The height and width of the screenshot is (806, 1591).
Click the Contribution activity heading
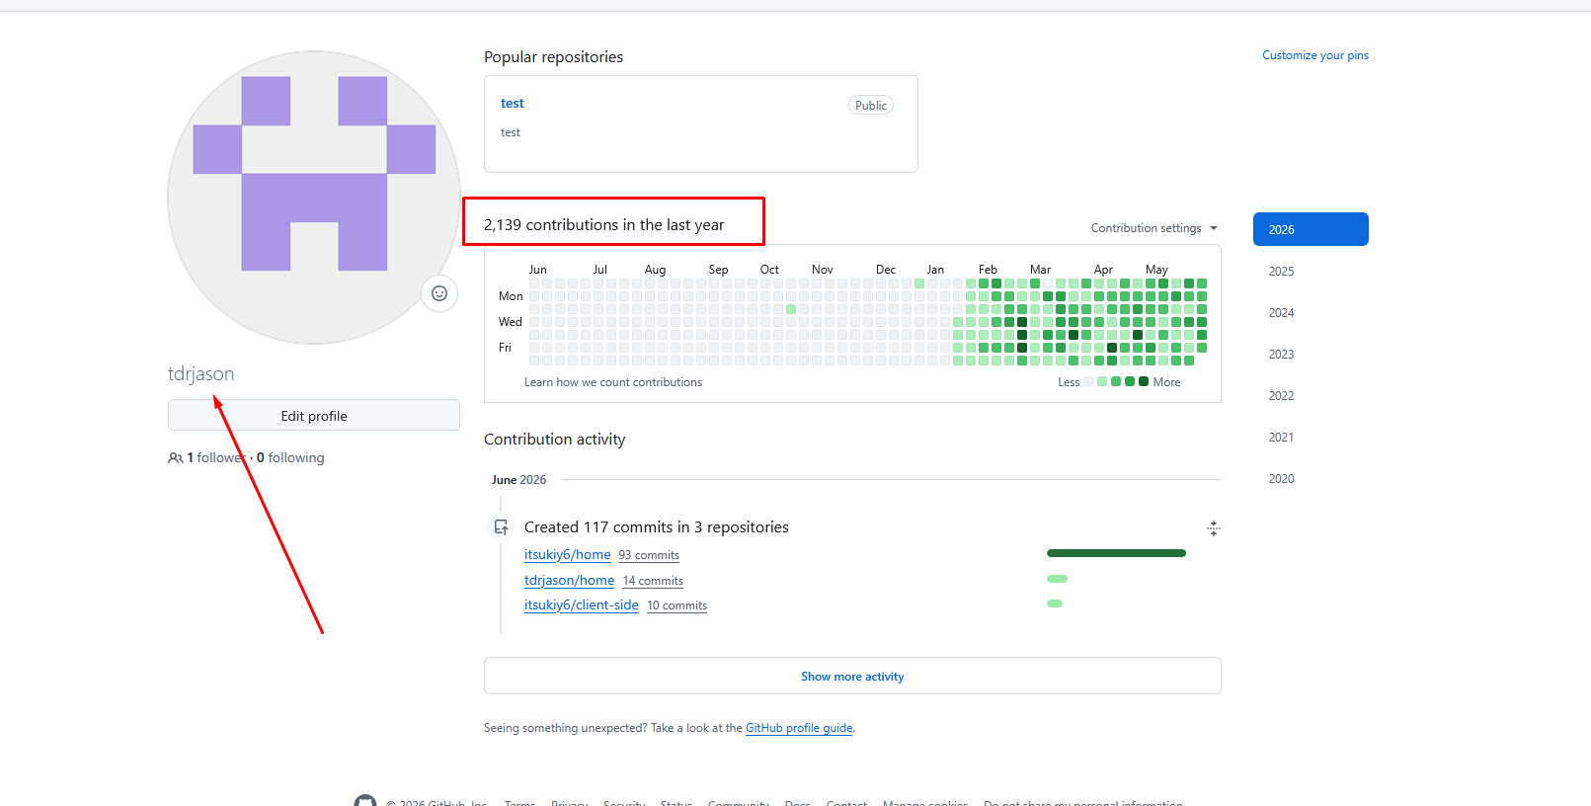click(x=554, y=440)
